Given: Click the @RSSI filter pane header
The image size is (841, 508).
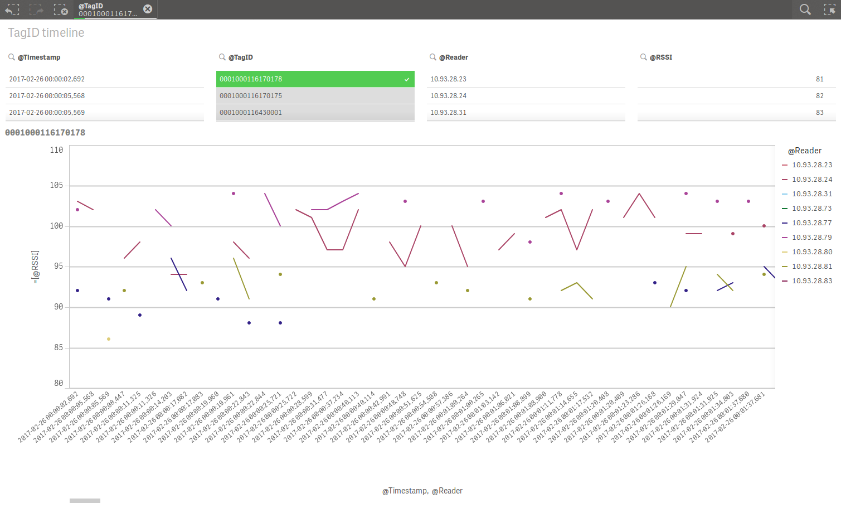Looking at the screenshot, I should pos(661,57).
